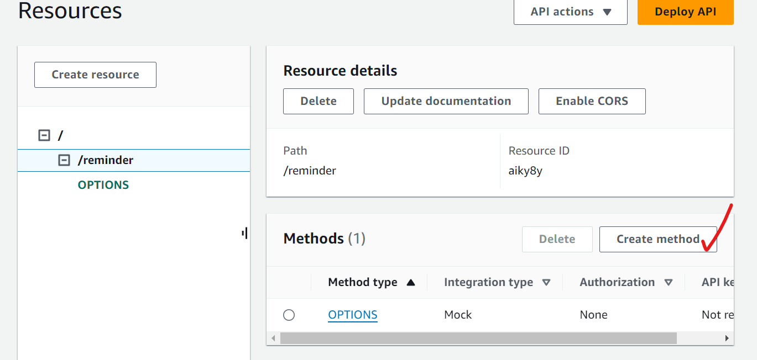
Task: Click the horizontal scrollbar right arrow
Action: 727,338
